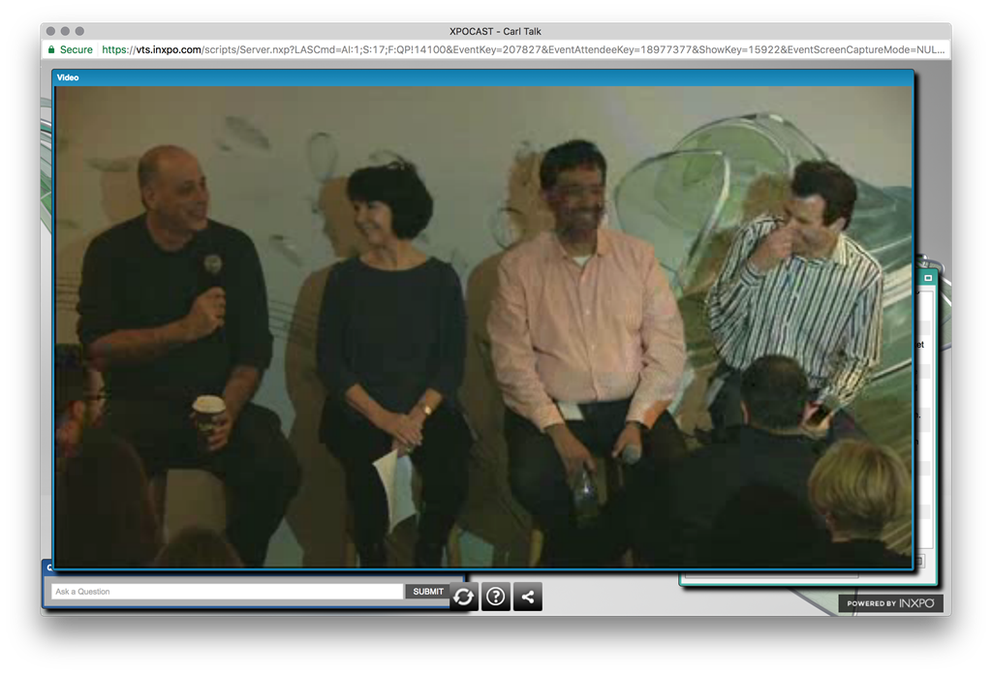
Task: Minimize the XPOCAST window
Action: click(65, 31)
